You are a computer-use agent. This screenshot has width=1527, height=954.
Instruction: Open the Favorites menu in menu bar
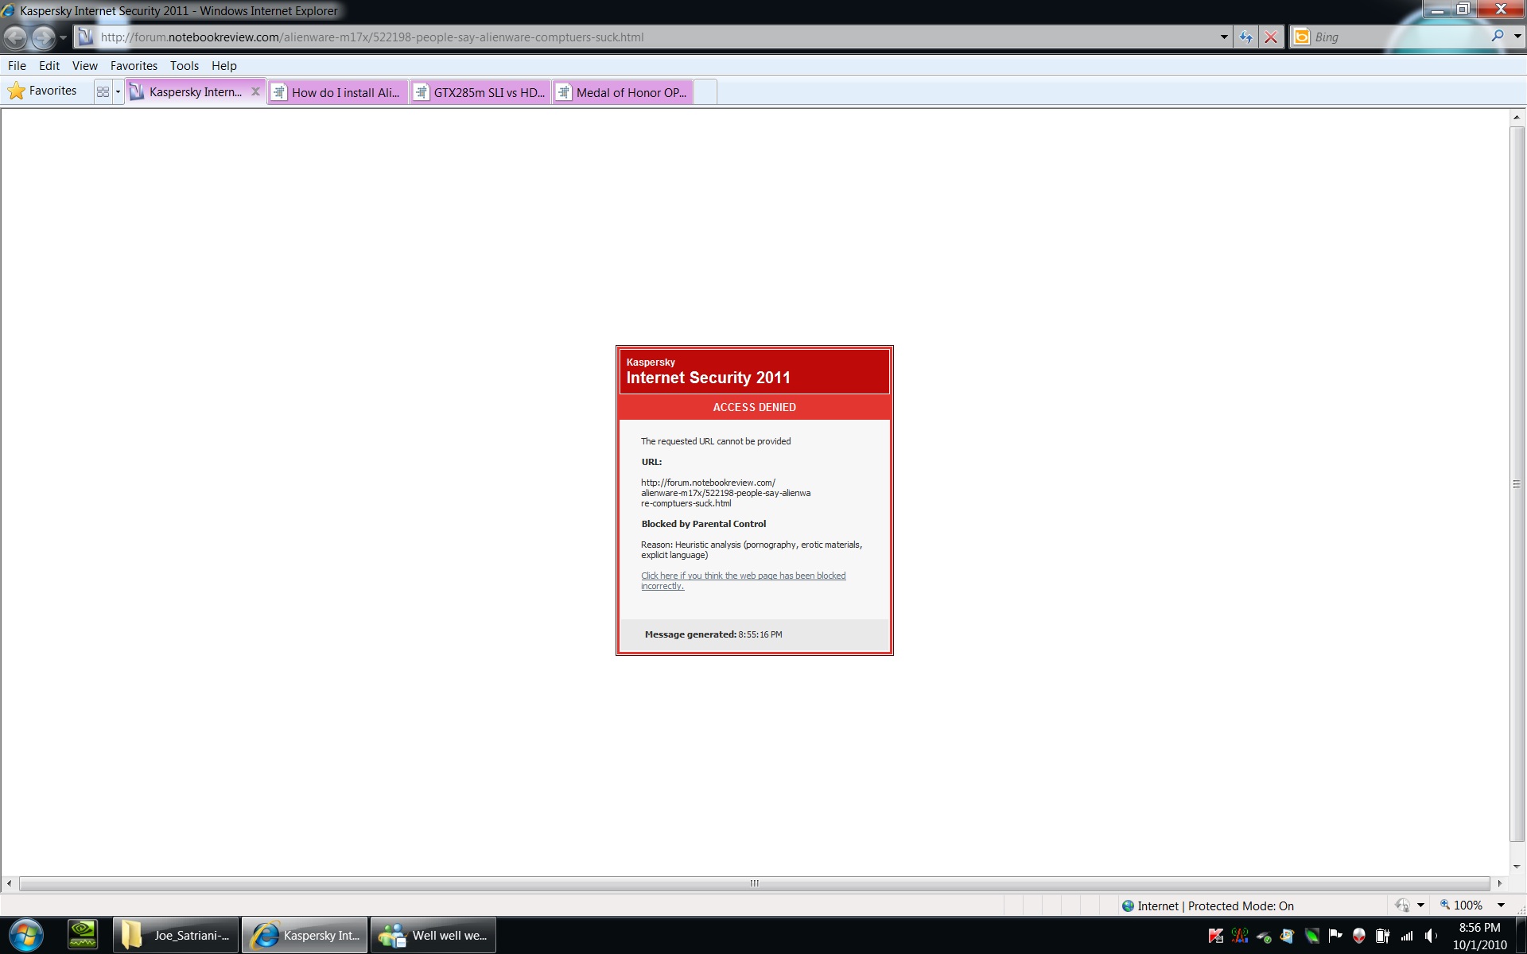[134, 65]
